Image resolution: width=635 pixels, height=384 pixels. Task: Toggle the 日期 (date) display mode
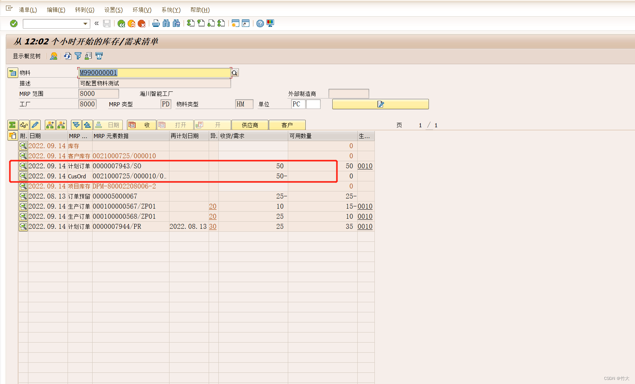coord(108,125)
